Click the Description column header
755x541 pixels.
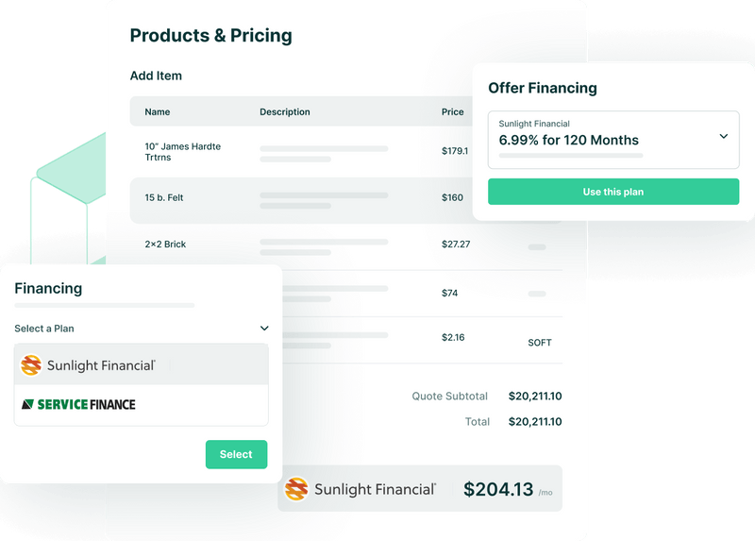click(x=285, y=112)
